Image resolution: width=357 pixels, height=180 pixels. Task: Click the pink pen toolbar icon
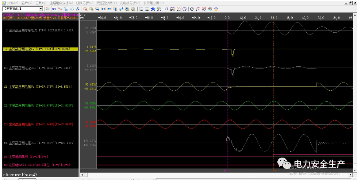(198, 9)
